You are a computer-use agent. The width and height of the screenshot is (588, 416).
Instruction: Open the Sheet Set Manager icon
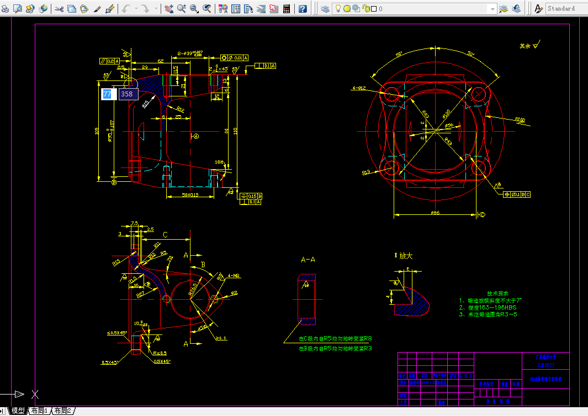(x=261, y=9)
